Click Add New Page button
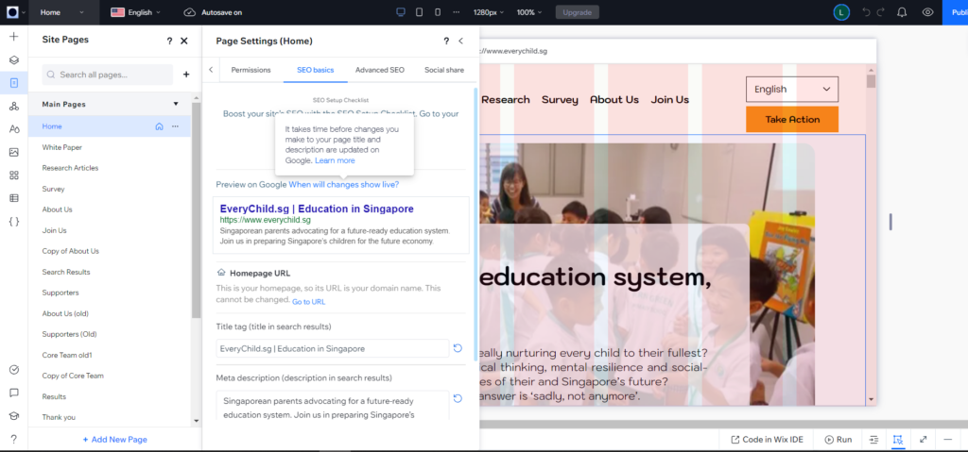 point(114,440)
